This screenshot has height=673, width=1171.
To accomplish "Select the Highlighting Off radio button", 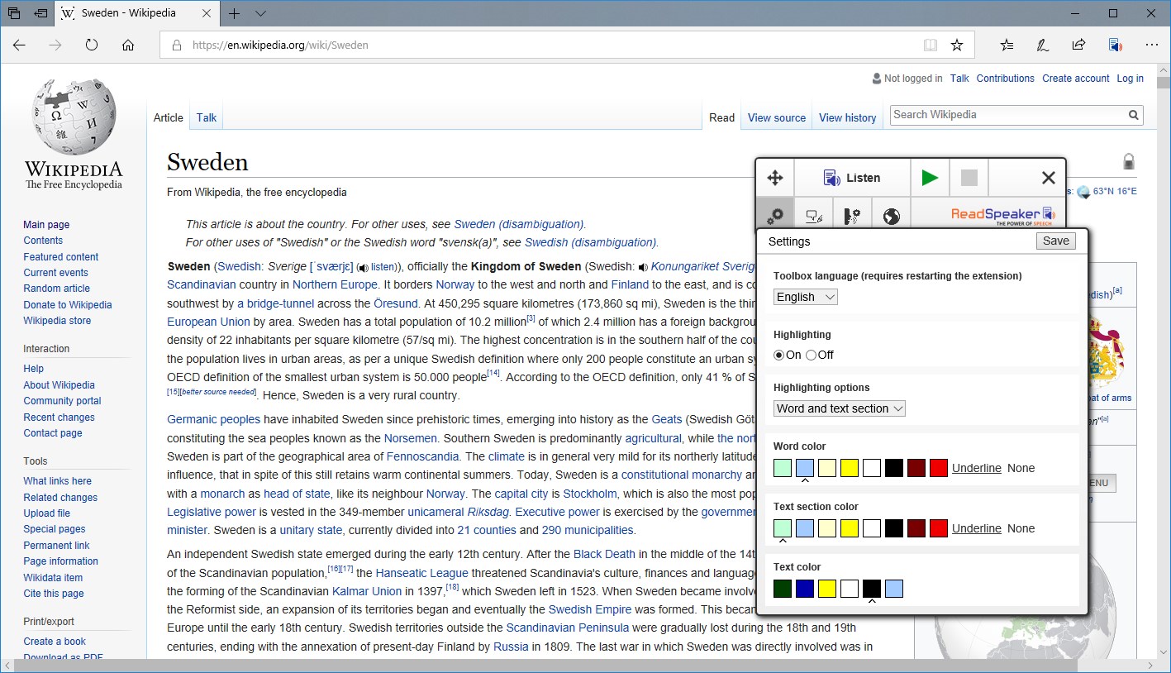I will (811, 356).
